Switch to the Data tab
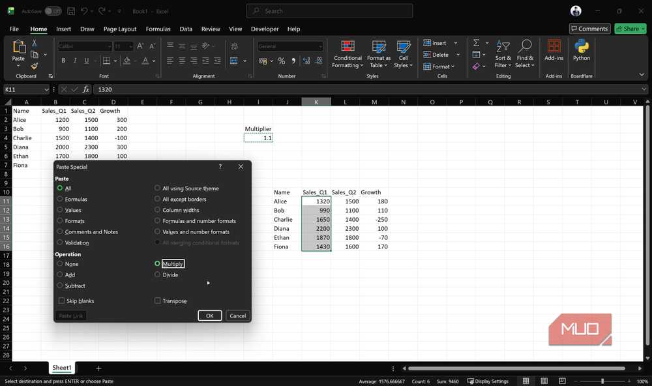Viewport: 652px width, 386px height. [186, 29]
